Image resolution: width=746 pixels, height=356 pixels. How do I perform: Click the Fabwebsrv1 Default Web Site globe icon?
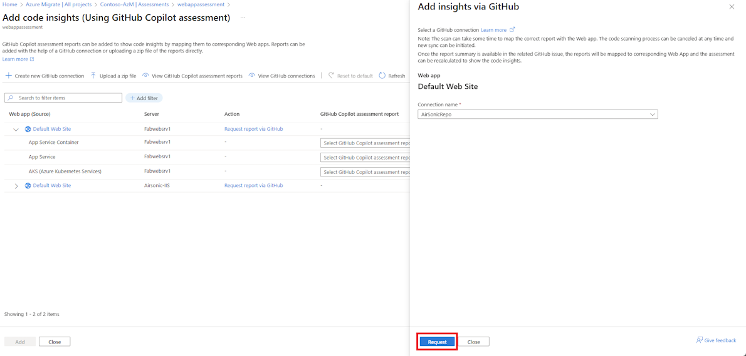tap(28, 129)
